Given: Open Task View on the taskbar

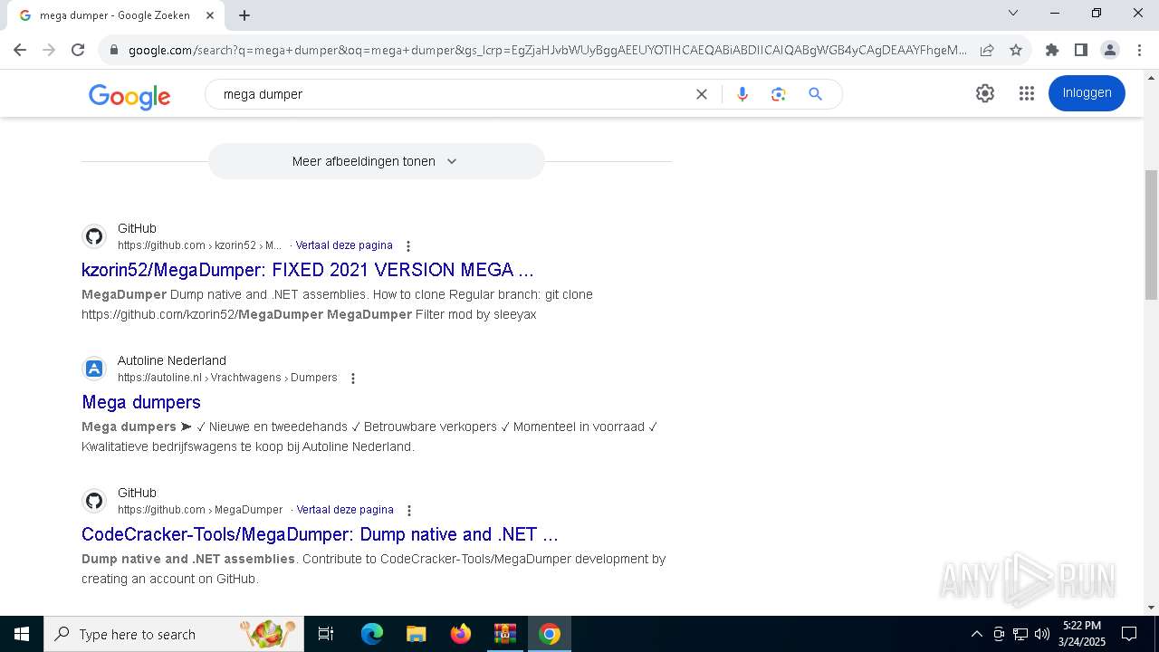Looking at the screenshot, I should point(326,634).
